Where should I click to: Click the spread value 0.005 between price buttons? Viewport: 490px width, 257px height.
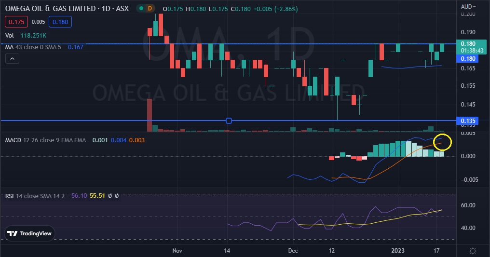pyautogui.click(x=39, y=22)
